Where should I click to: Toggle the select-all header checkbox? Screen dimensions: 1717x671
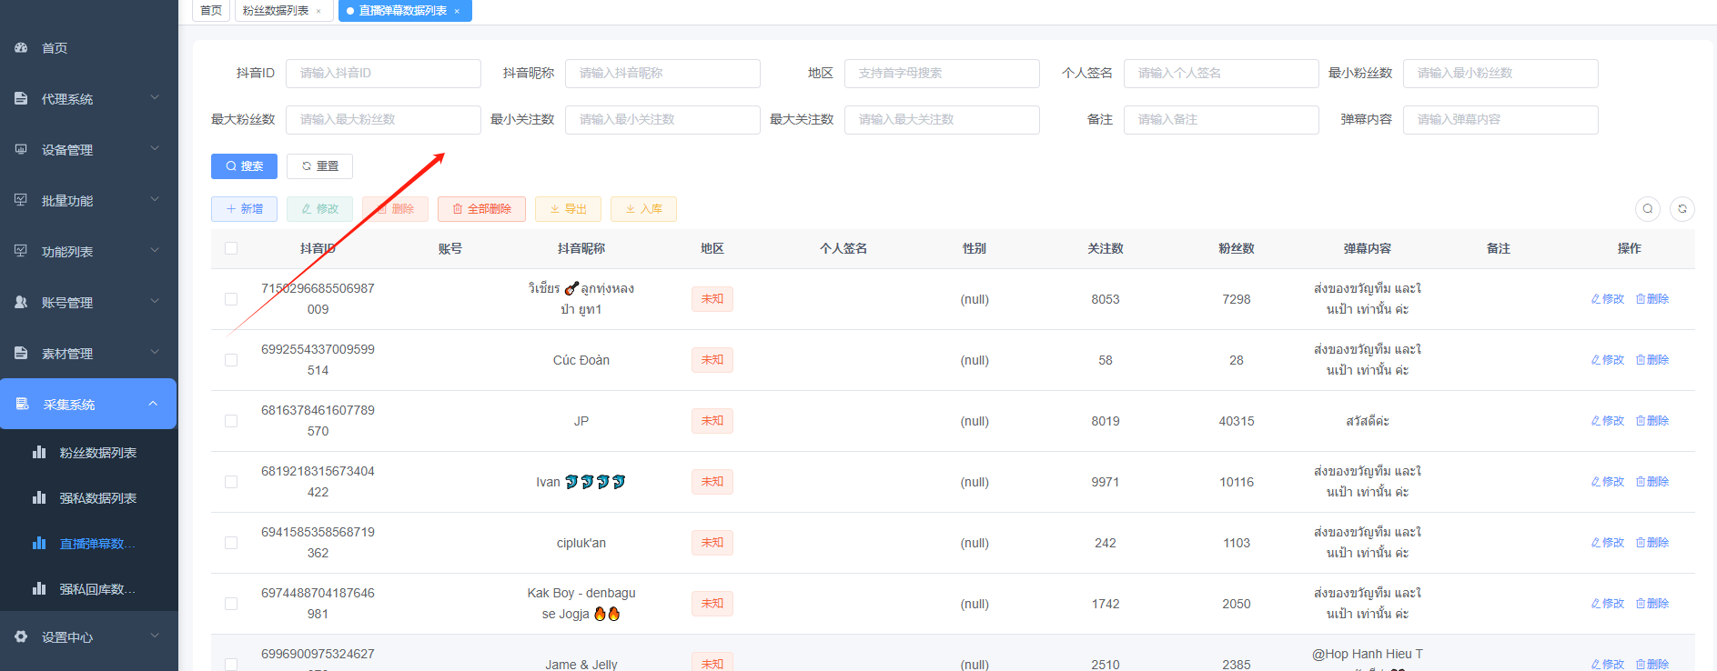pyautogui.click(x=231, y=248)
